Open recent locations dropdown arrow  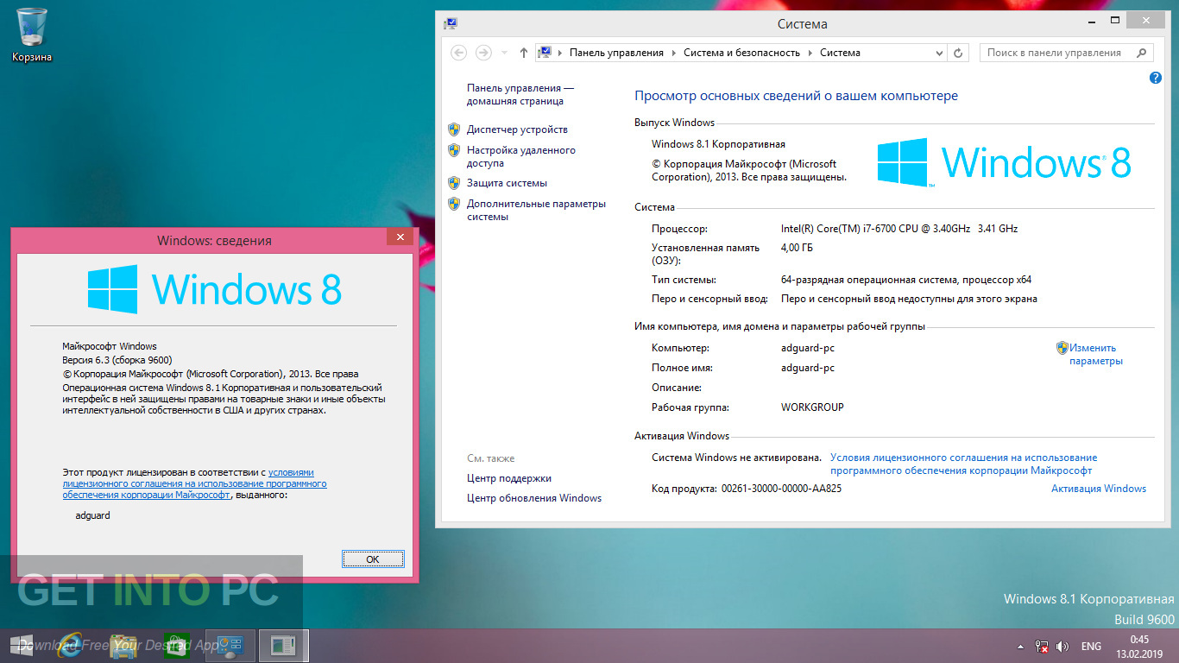coord(505,53)
